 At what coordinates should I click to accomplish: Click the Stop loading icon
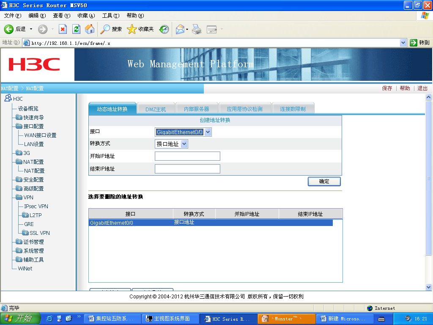[x=63, y=29]
